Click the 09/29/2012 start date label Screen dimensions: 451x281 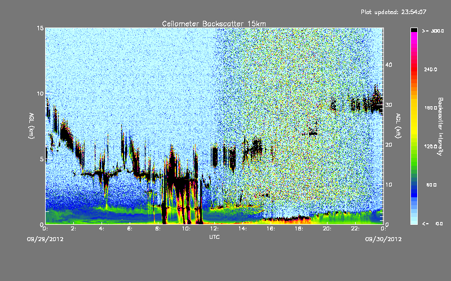tap(45, 239)
